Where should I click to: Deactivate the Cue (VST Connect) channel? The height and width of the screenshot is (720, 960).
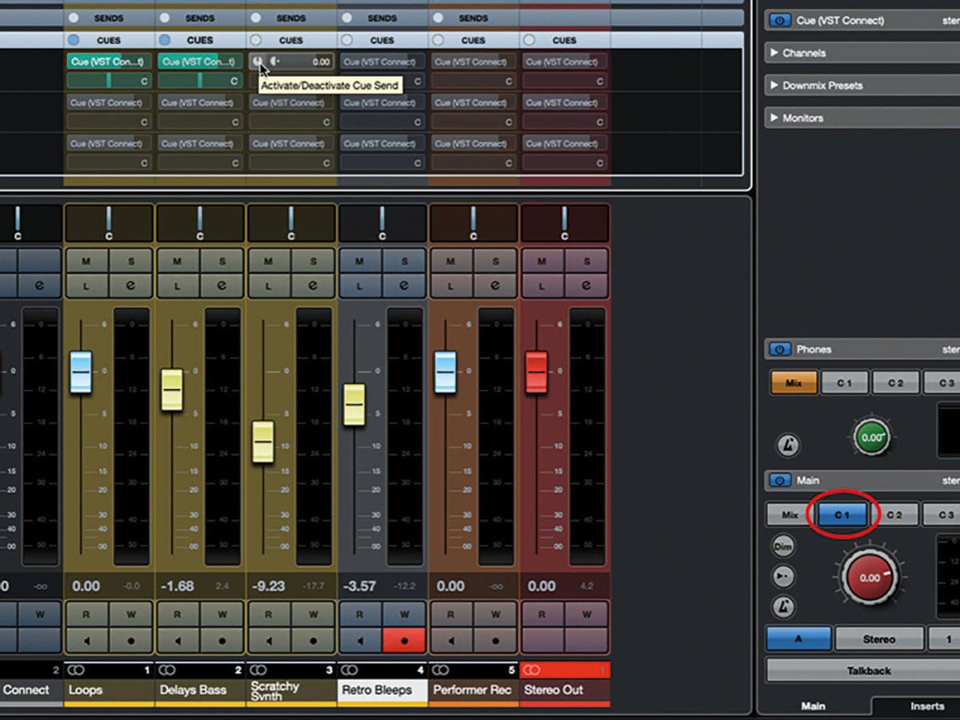tap(779, 20)
